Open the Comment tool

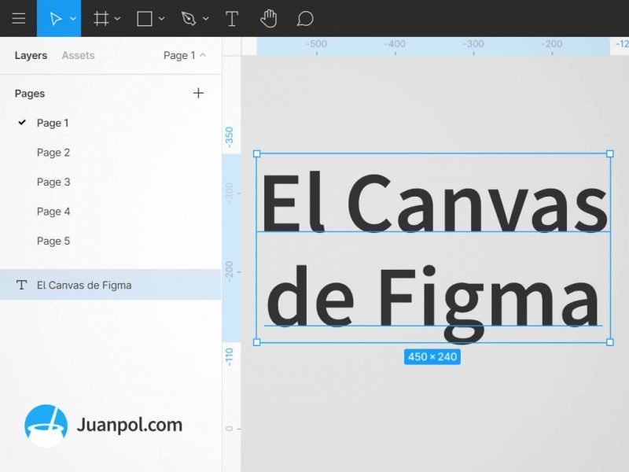pos(305,18)
